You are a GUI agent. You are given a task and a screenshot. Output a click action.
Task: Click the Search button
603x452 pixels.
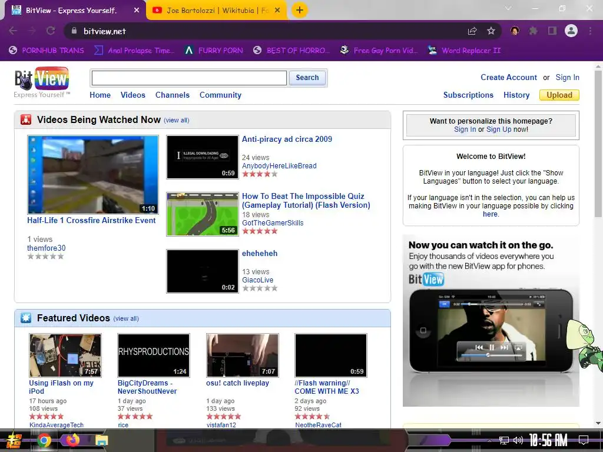click(307, 78)
